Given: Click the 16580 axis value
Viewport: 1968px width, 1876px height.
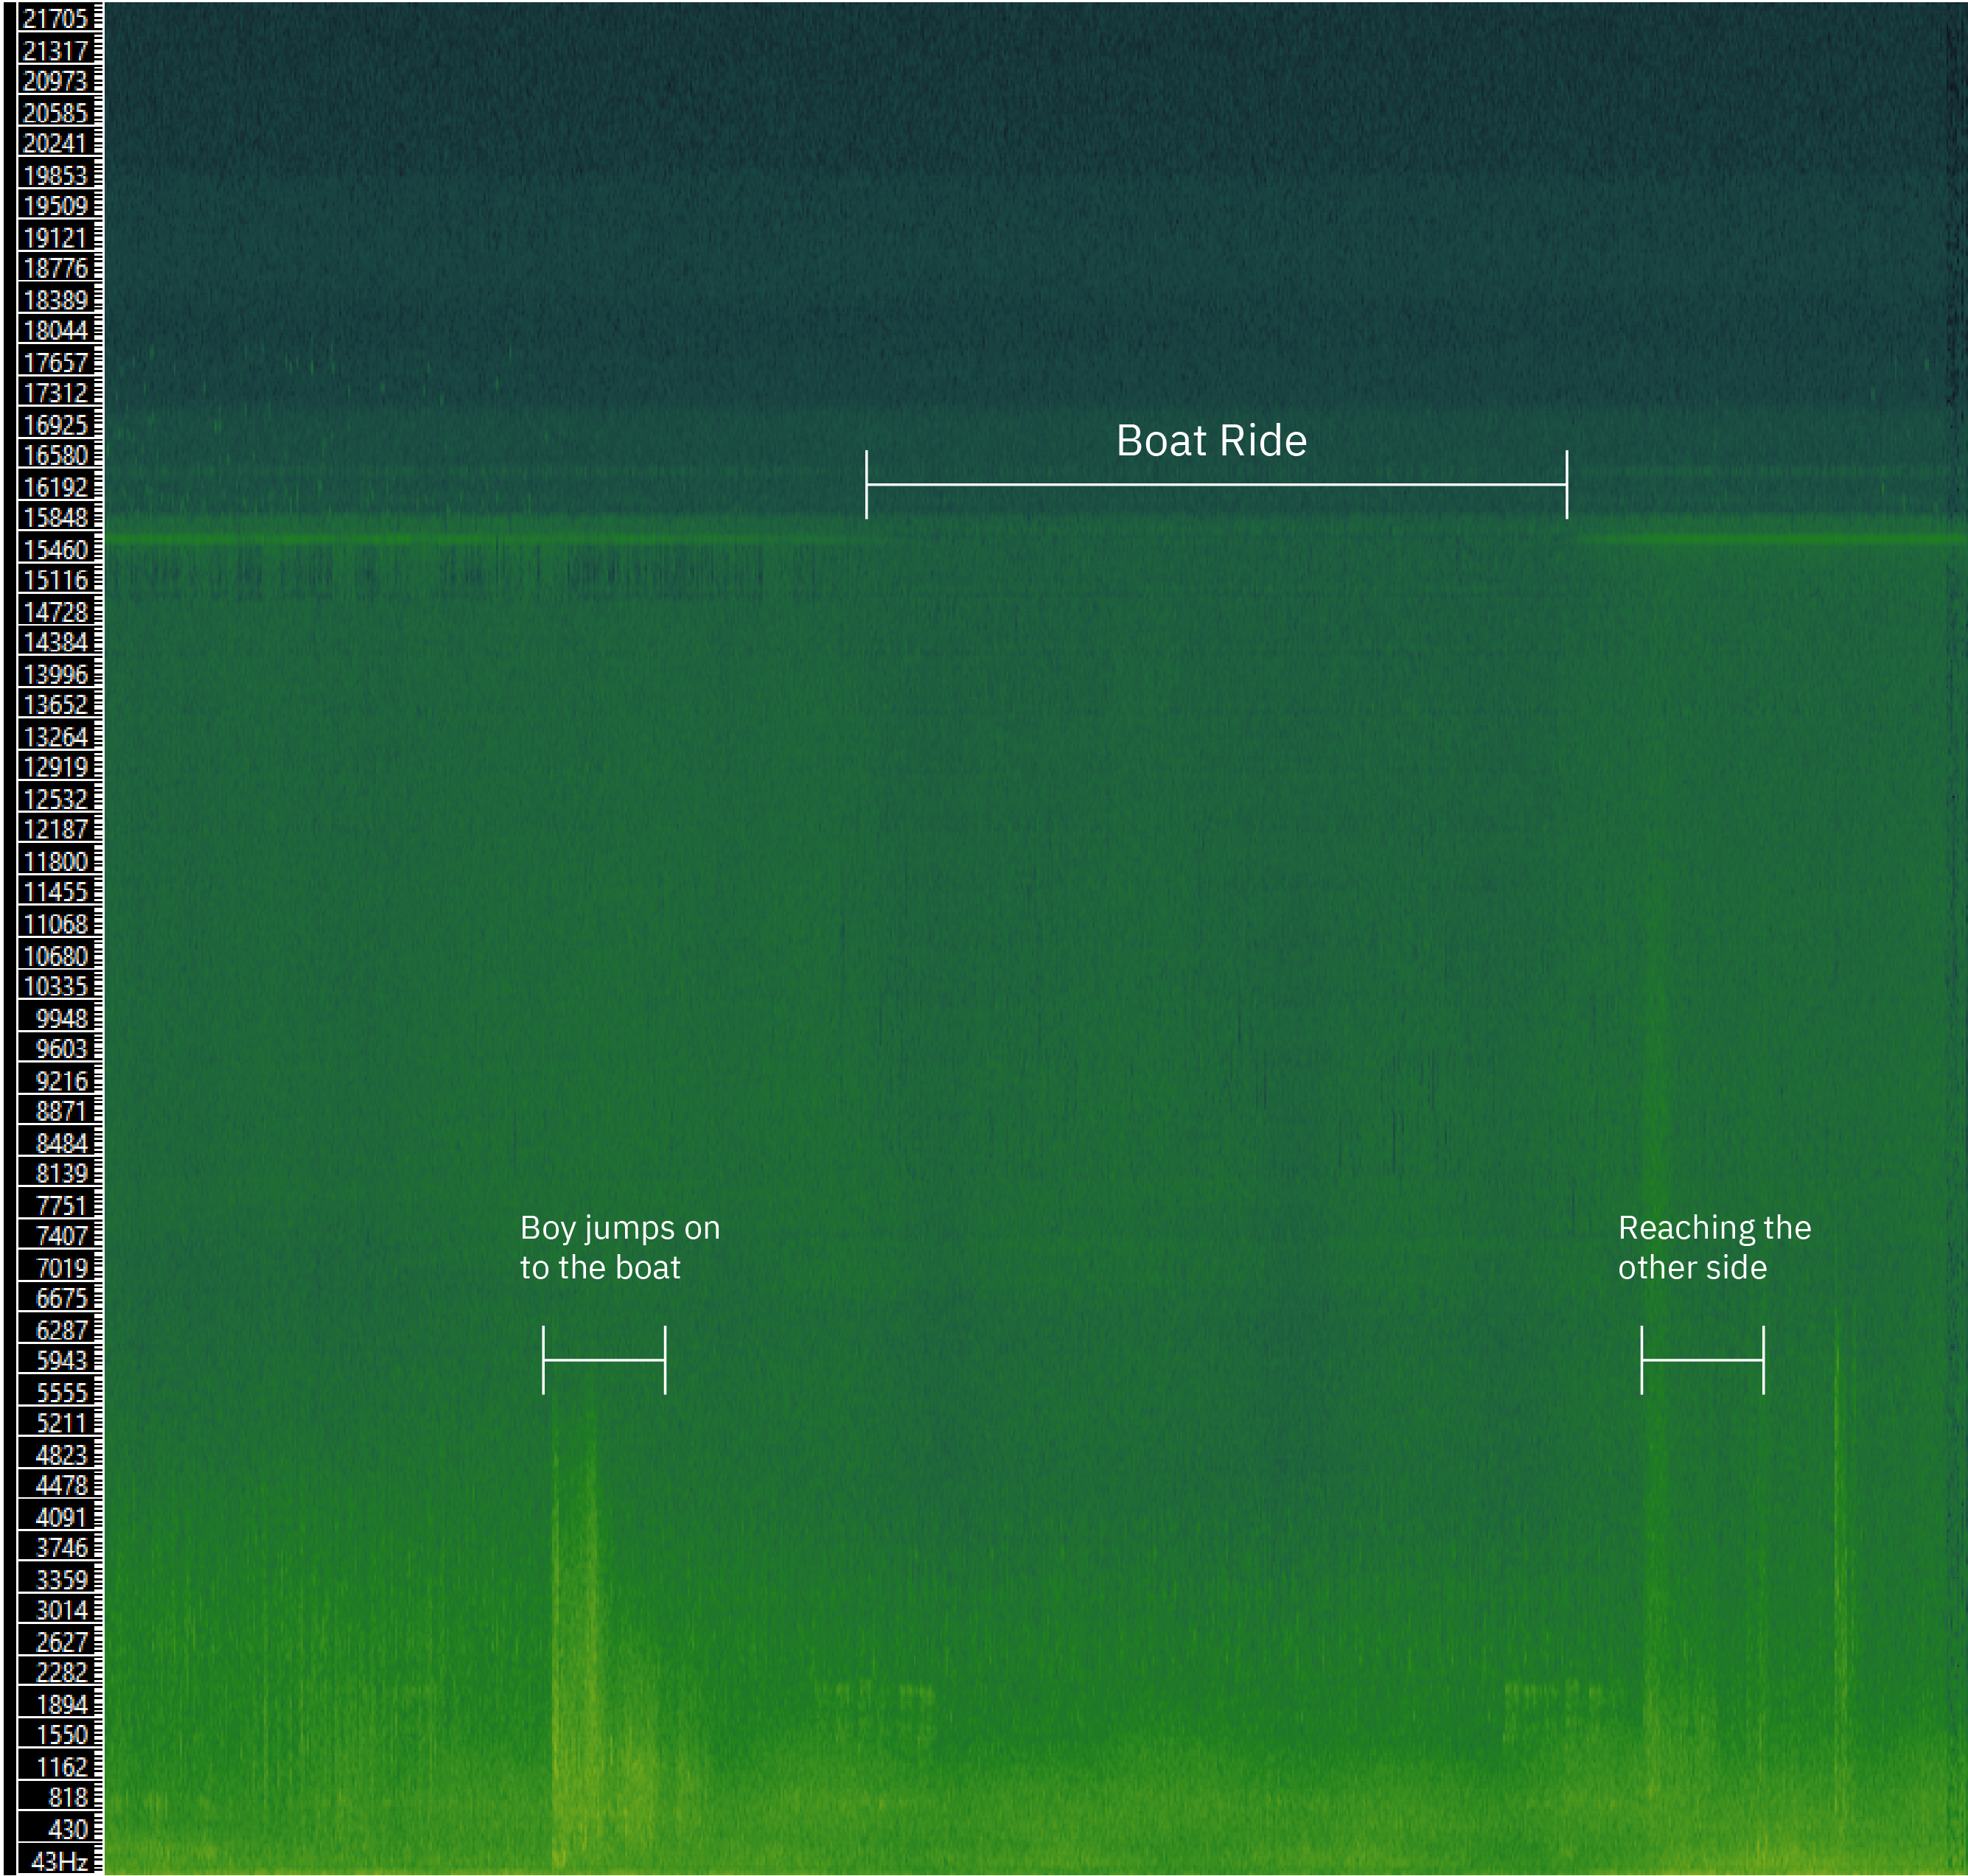Looking at the screenshot, I should pos(56,455).
